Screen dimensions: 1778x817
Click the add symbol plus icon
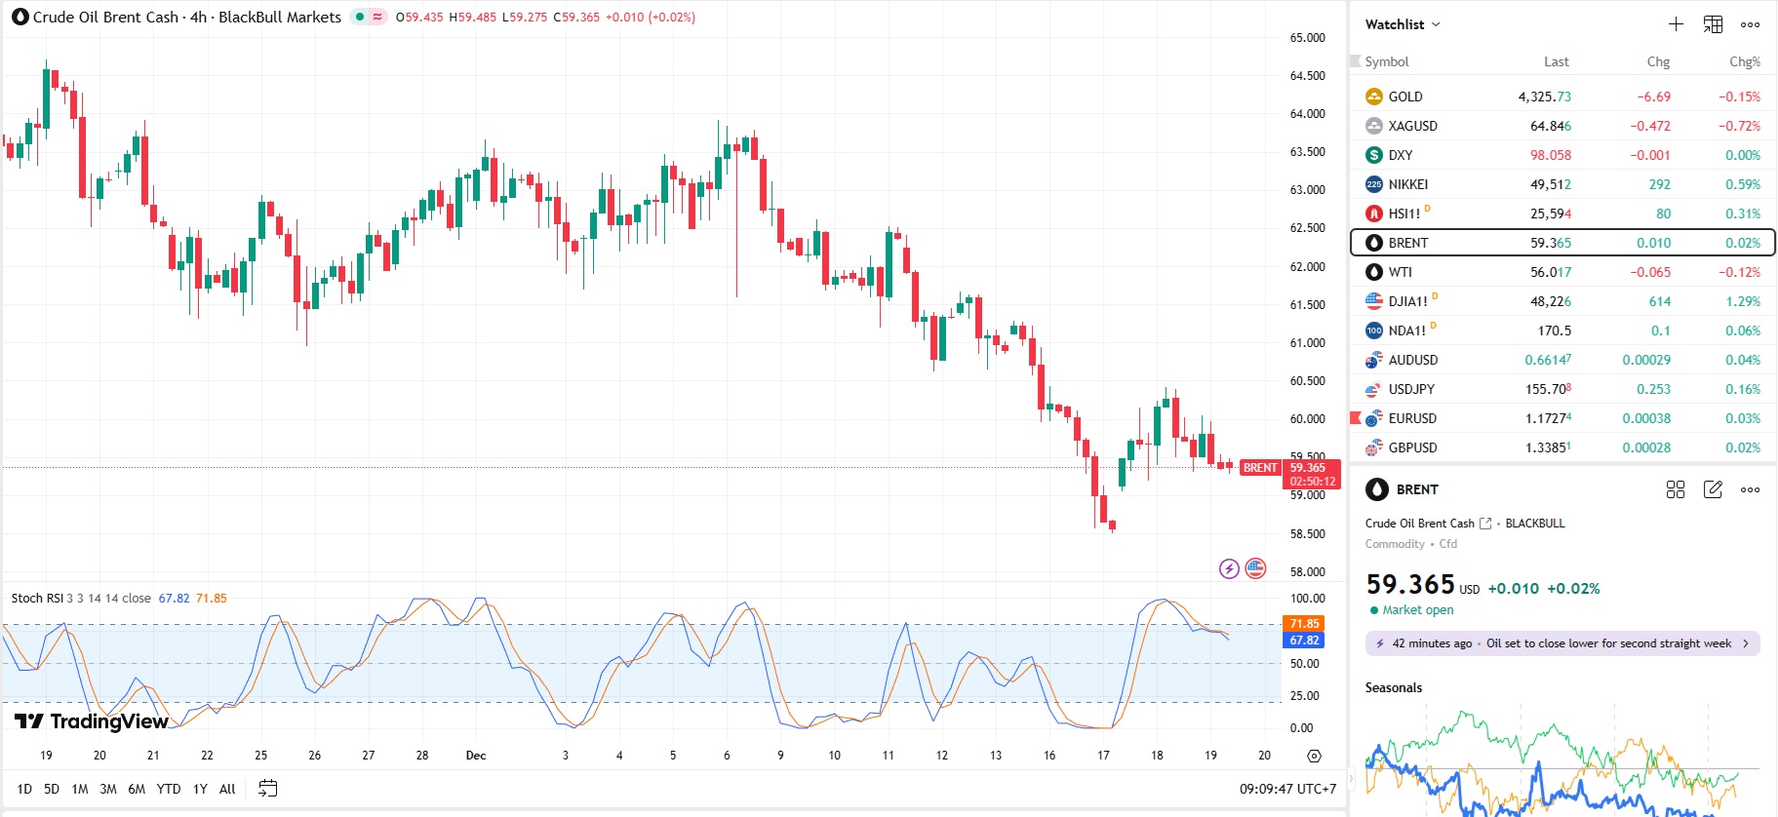tap(1676, 24)
